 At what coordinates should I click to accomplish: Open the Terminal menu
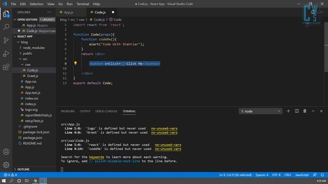(x=83, y=4)
